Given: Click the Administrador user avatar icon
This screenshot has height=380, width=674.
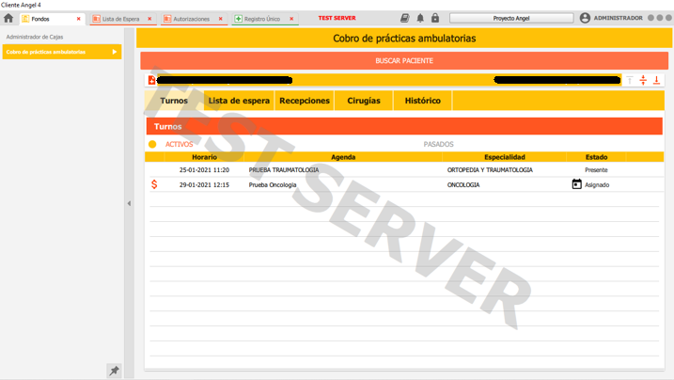Looking at the screenshot, I should pyautogui.click(x=585, y=18).
